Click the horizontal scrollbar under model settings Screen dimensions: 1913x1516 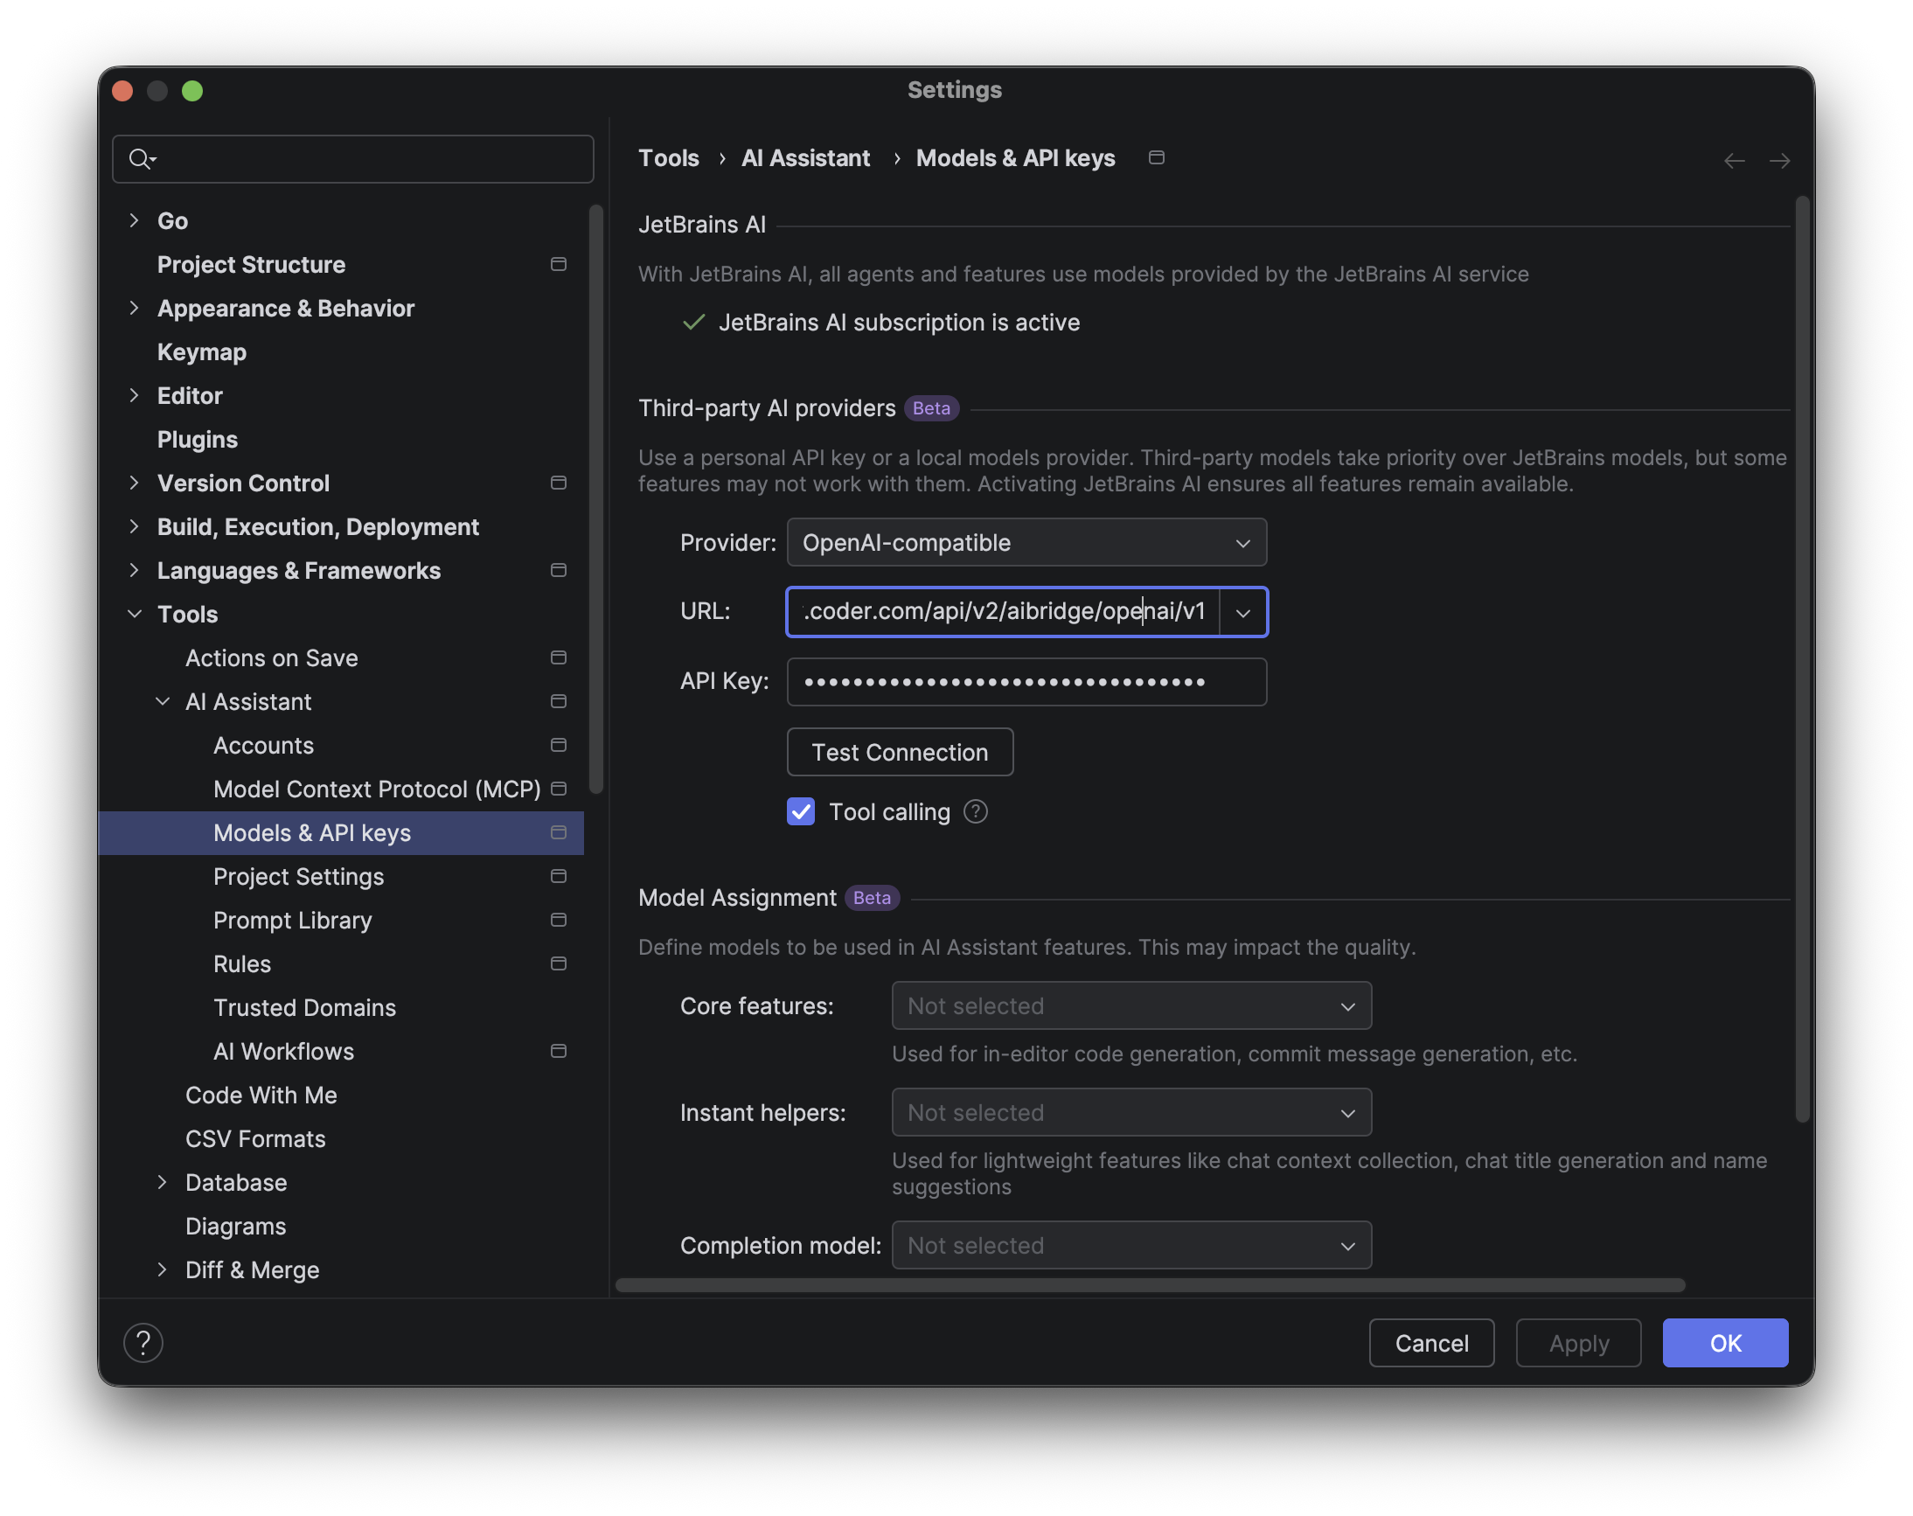1150,1285
